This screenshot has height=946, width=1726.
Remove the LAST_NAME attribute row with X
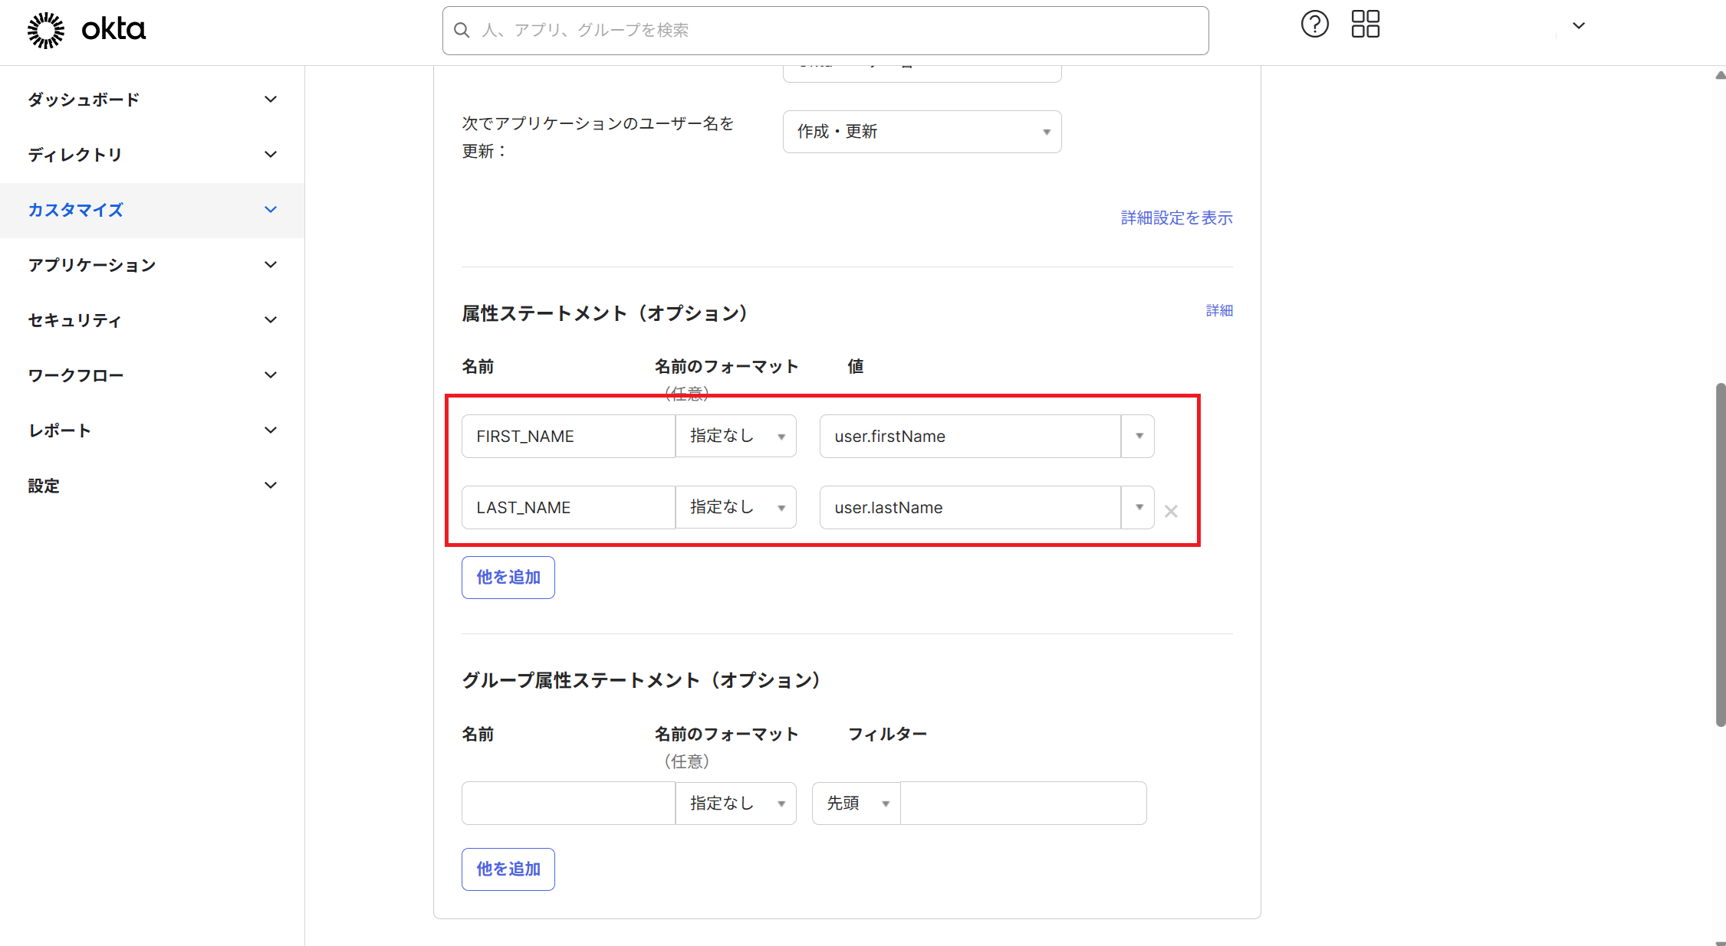1170,511
